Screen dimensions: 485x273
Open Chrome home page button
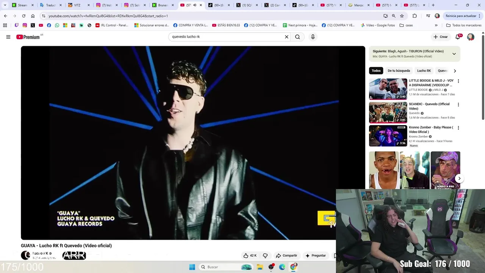(x=33, y=16)
